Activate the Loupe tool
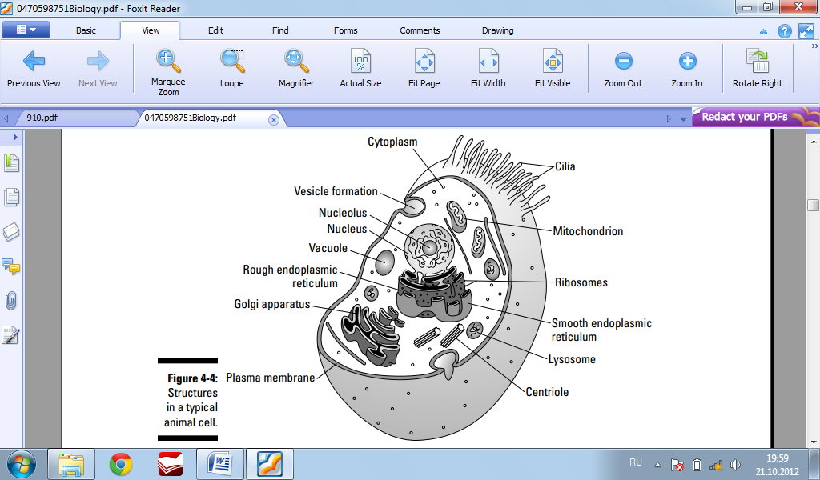Image resolution: width=820 pixels, height=480 pixels. pos(231,69)
